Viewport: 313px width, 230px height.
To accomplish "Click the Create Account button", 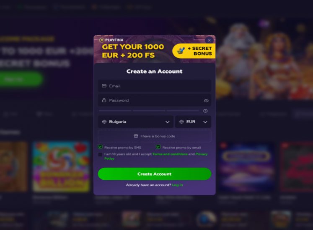I will [x=155, y=174].
